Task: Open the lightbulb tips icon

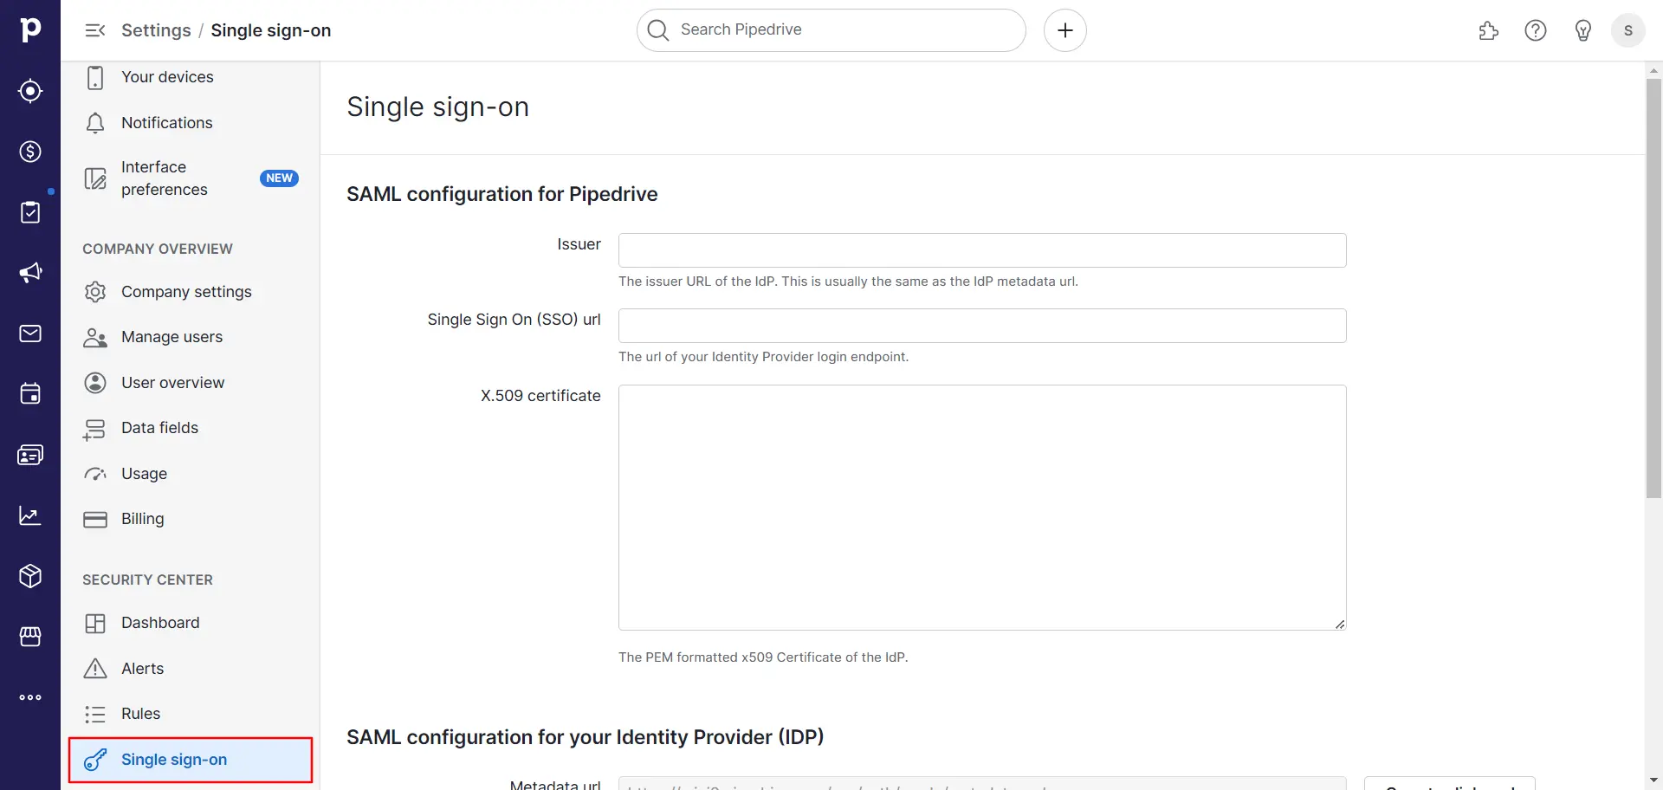Action: pyautogui.click(x=1583, y=30)
